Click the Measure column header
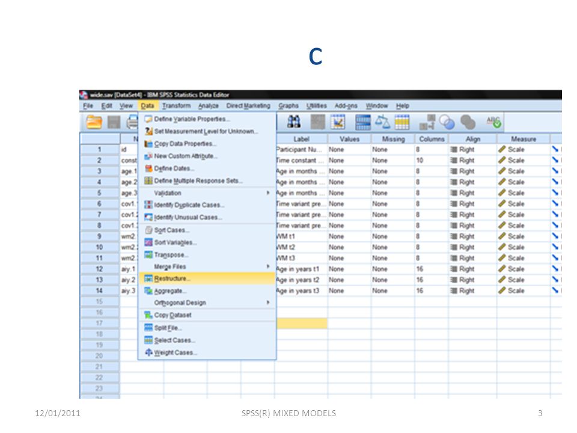The height and width of the screenshot is (433, 577). tap(524, 139)
